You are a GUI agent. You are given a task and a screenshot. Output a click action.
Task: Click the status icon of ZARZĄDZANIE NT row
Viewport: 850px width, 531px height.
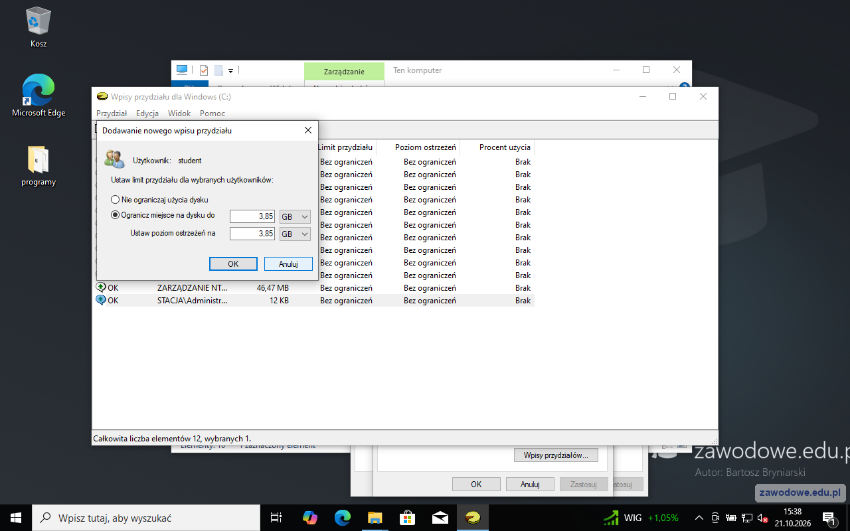coord(101,287)
